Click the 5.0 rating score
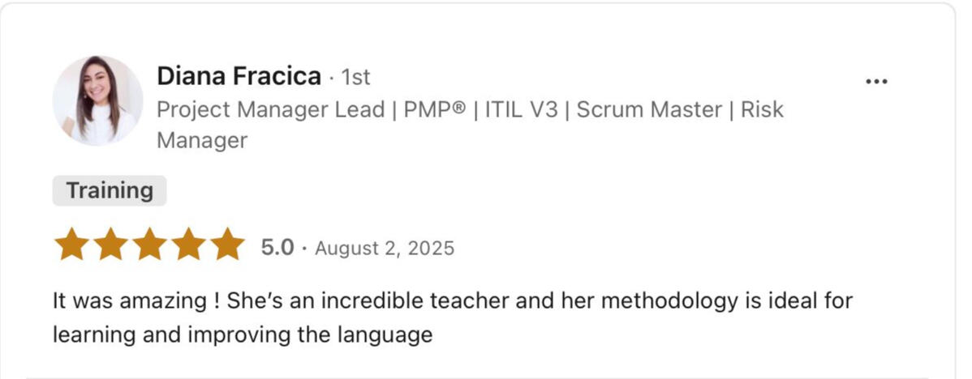The width and height of the screenshot is (972, 379). [x=277, y=247]
